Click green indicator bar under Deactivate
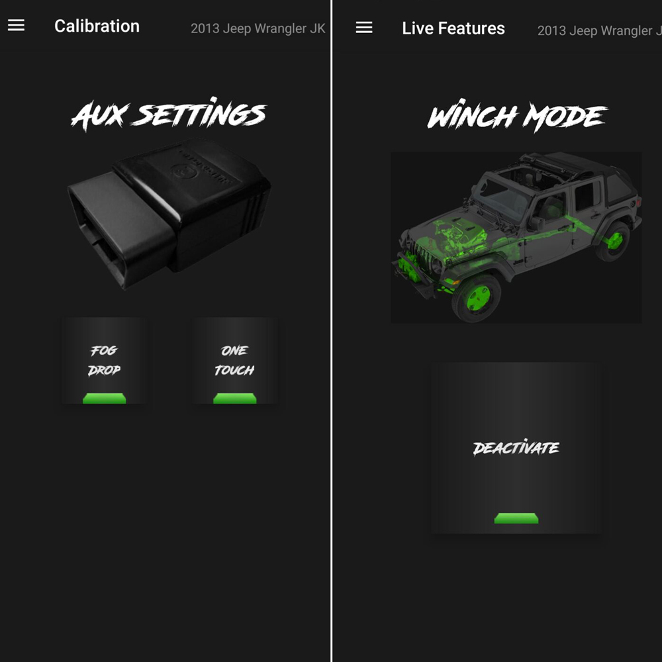 516,518
